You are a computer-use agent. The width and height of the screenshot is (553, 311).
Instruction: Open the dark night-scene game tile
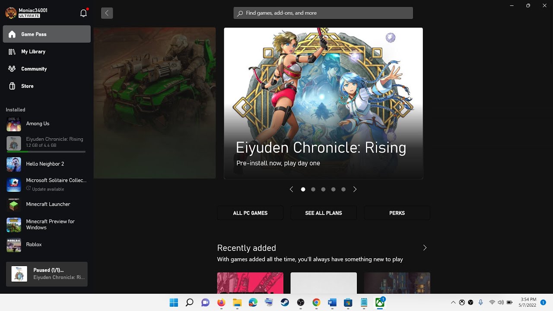[397, 283]
